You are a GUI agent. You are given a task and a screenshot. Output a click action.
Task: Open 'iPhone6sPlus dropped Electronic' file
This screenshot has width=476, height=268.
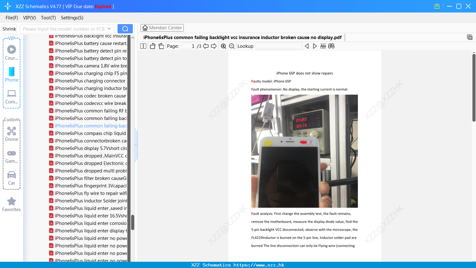tap(88, 163)
